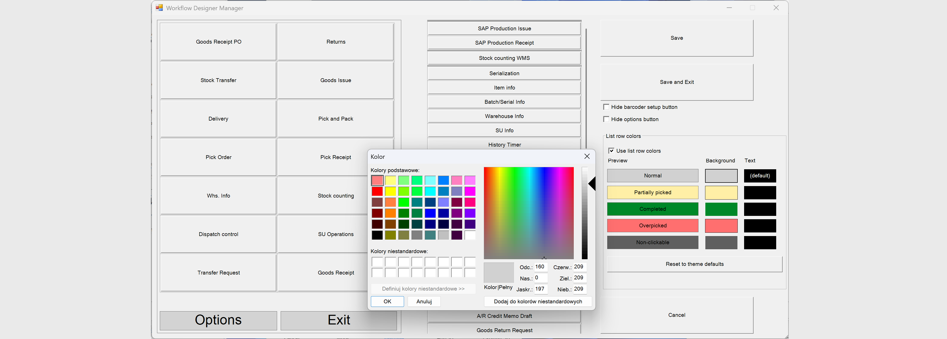Click SAP Production Receipt list button
This screenshot has height=339, width=947.
pos(504,43)
